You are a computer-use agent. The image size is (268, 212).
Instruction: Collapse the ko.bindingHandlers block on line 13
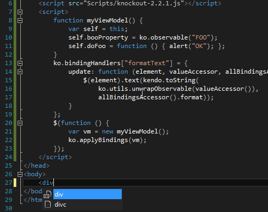[20, 63]
